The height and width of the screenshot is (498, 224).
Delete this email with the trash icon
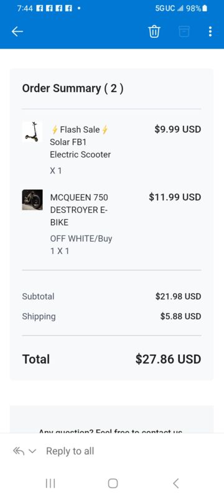[x=154, y=32]
